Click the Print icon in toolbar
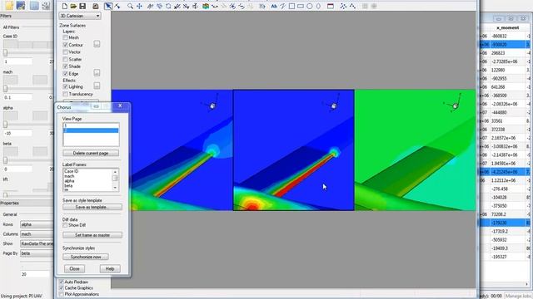This screenshot has height=299, width=533. pos(96,6)
